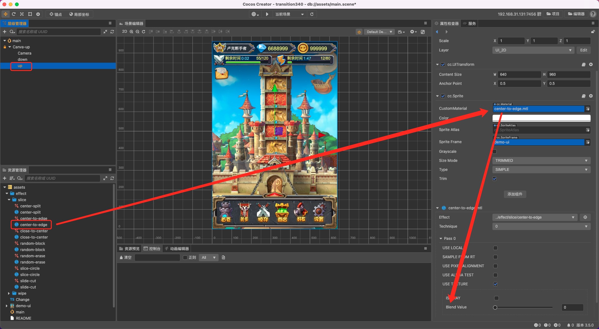Open the 编辑器 editor folder
This screenshot has height=329, width=599.
pos(576,14)
